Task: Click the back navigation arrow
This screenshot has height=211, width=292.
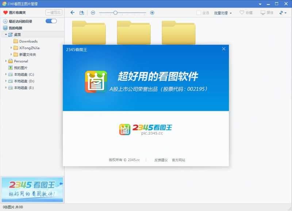Action: (x=72, y=12)
